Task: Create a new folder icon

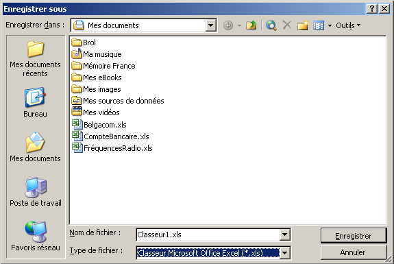Action: 303,25
